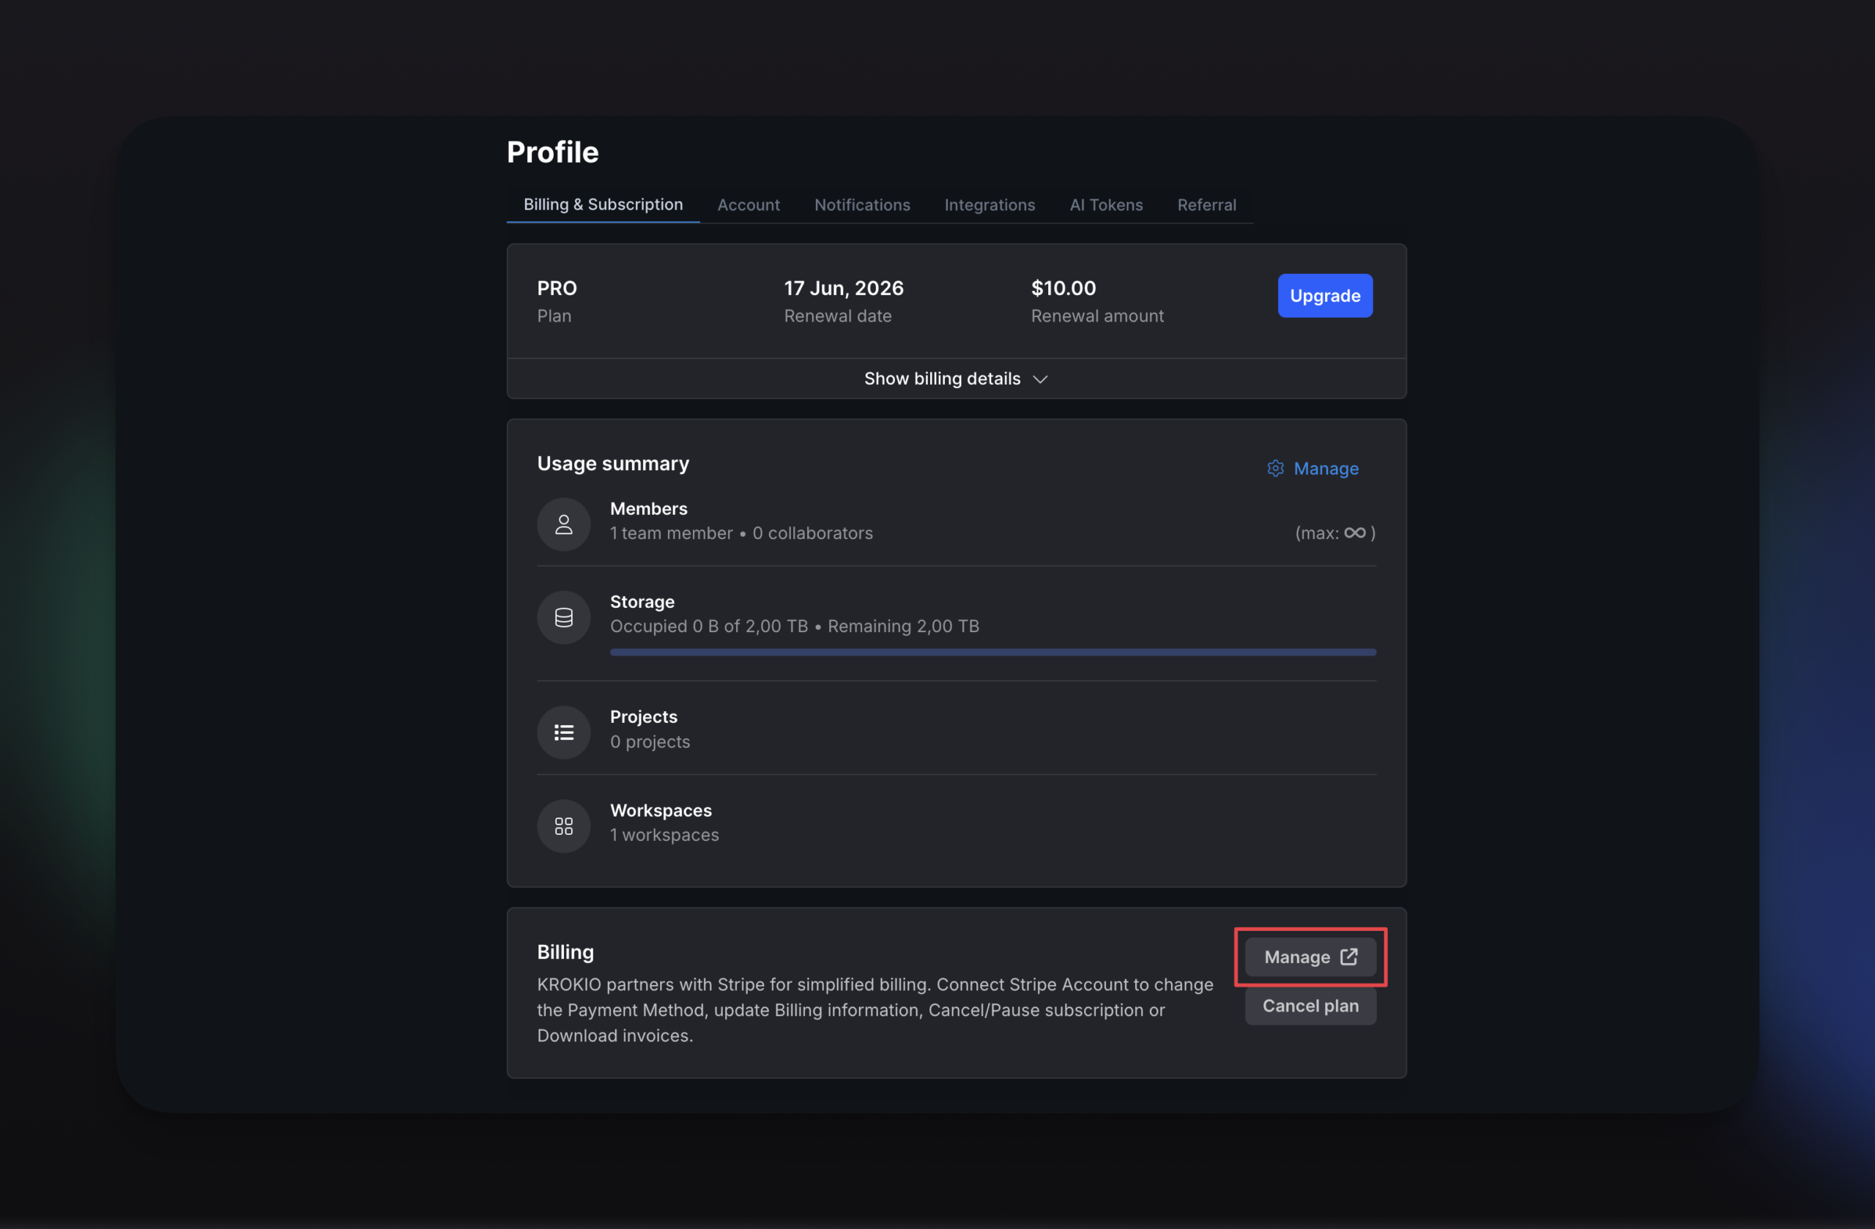Click the renewal date 17 Jun, 2026

[x=843, y=289]
